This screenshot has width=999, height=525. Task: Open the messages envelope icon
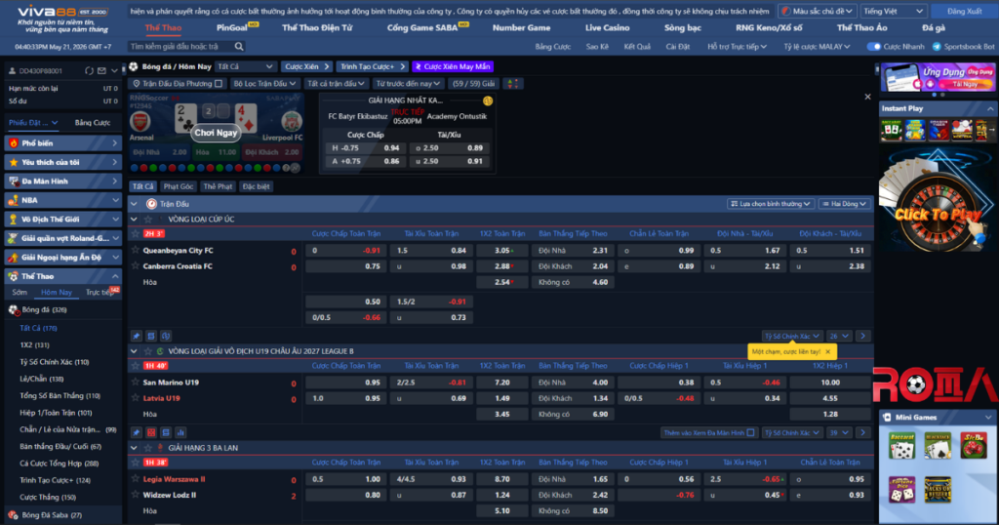click(101, 70)
